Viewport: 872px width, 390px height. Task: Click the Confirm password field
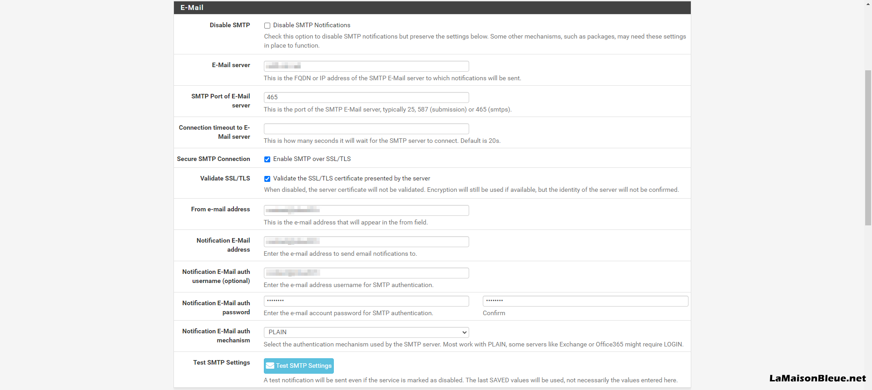pos(585,301)
